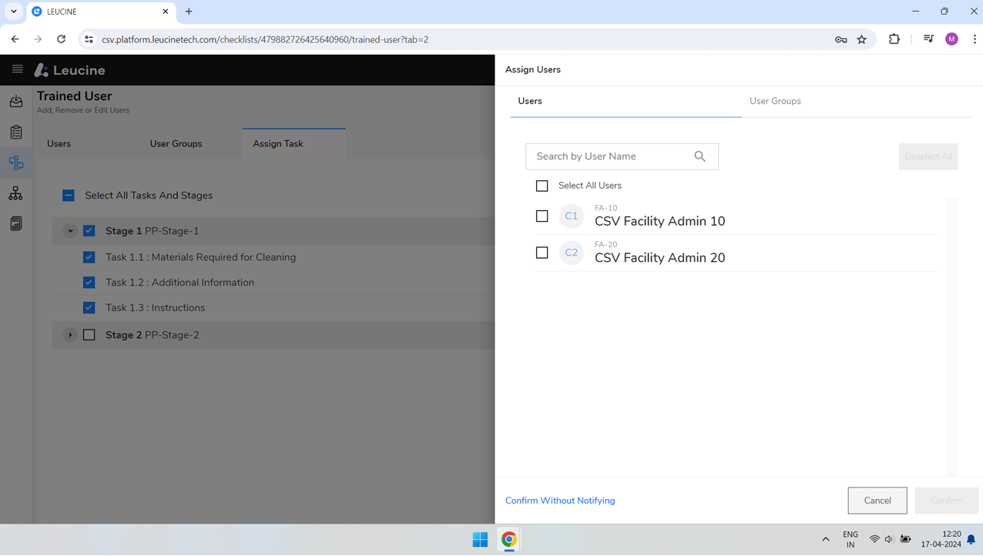Uncheck Task 1.3 Instructions
Screen dimensions: 983x556
coord(89,308)
